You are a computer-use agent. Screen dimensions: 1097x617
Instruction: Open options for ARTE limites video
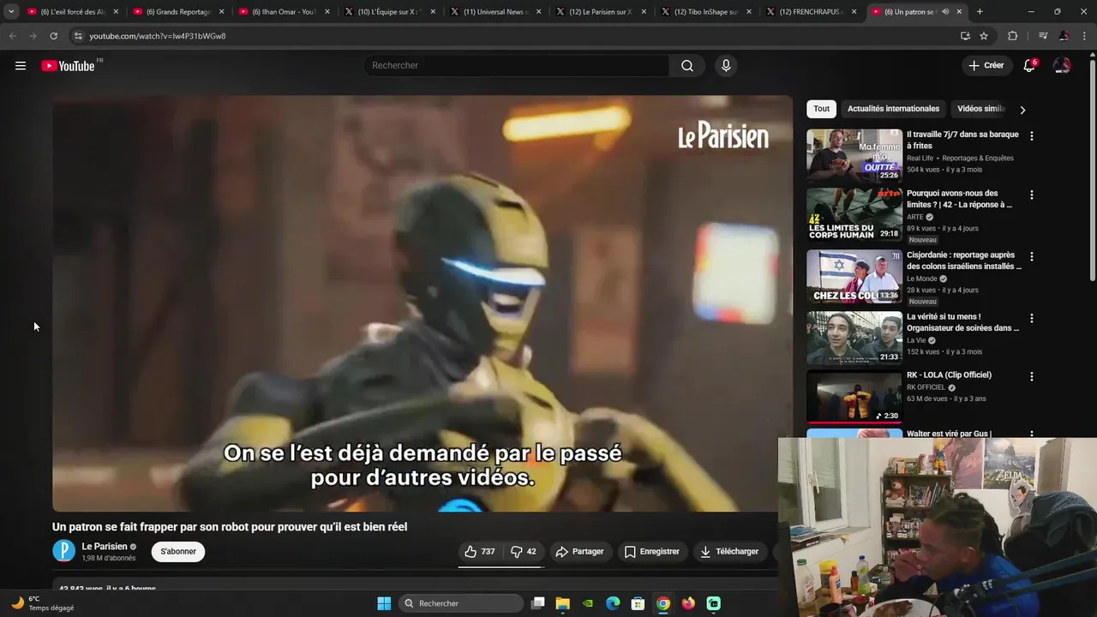click(x=1031, y=195)
